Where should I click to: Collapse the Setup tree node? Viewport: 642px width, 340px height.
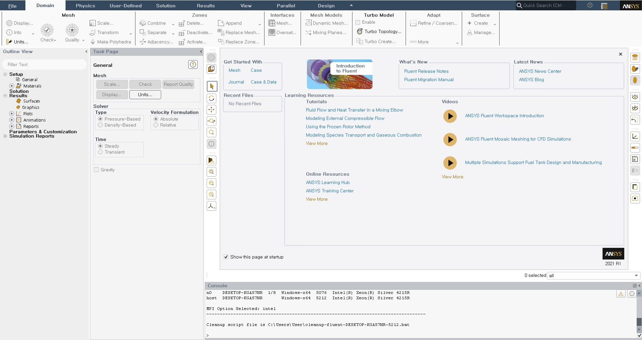5,74
